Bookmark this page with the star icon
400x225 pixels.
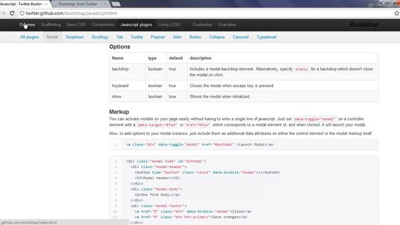pyautogui.click(x=397, y=13)
